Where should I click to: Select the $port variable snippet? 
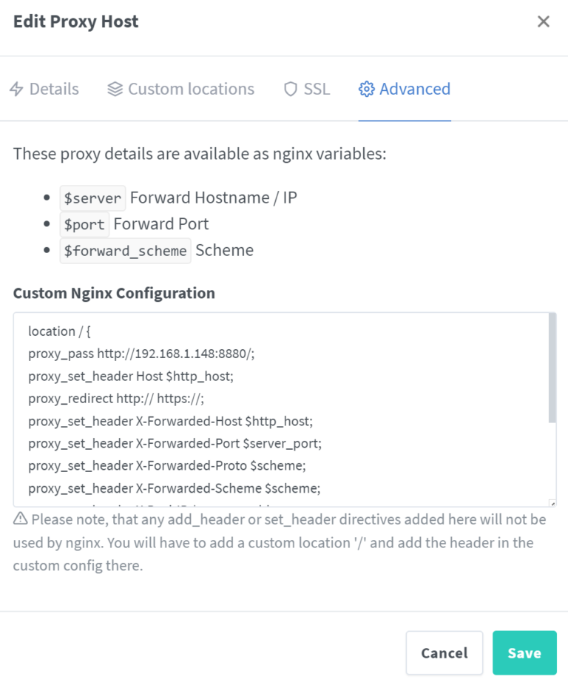pos(84,223)
